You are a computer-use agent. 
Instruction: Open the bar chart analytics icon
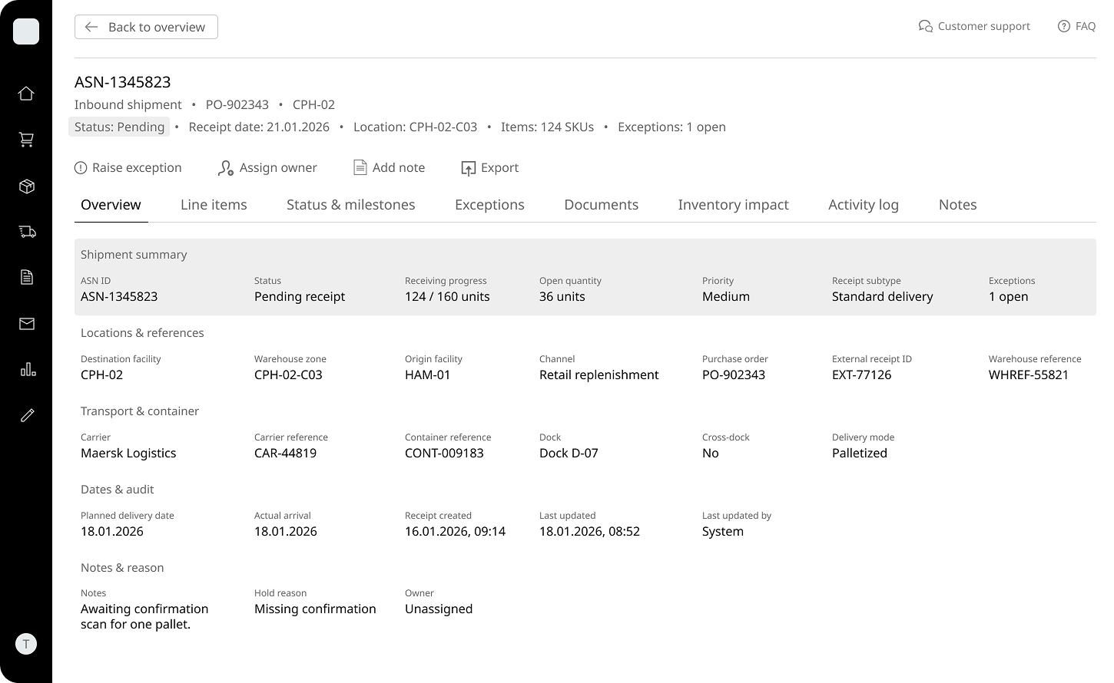[x=26, y=370]
